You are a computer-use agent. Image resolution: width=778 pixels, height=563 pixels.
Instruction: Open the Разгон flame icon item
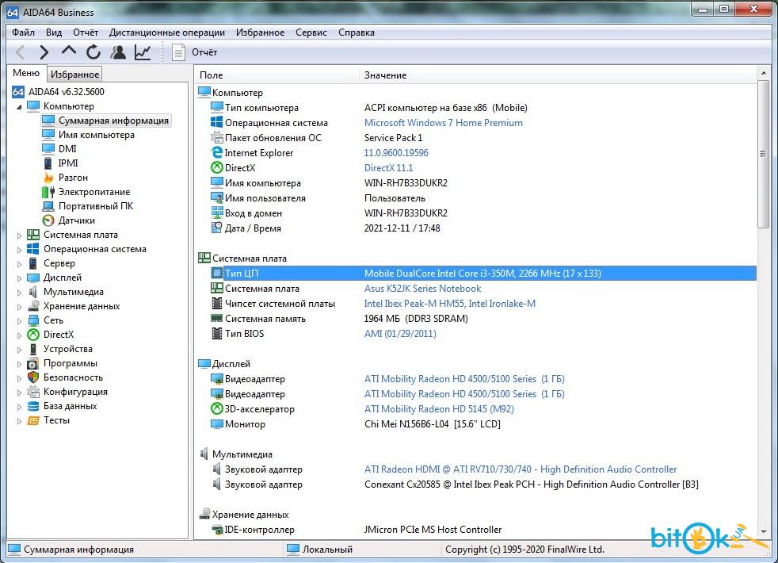48,178
